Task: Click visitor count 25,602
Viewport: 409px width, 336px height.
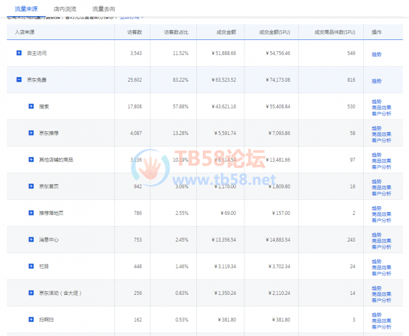Action: 134,80
